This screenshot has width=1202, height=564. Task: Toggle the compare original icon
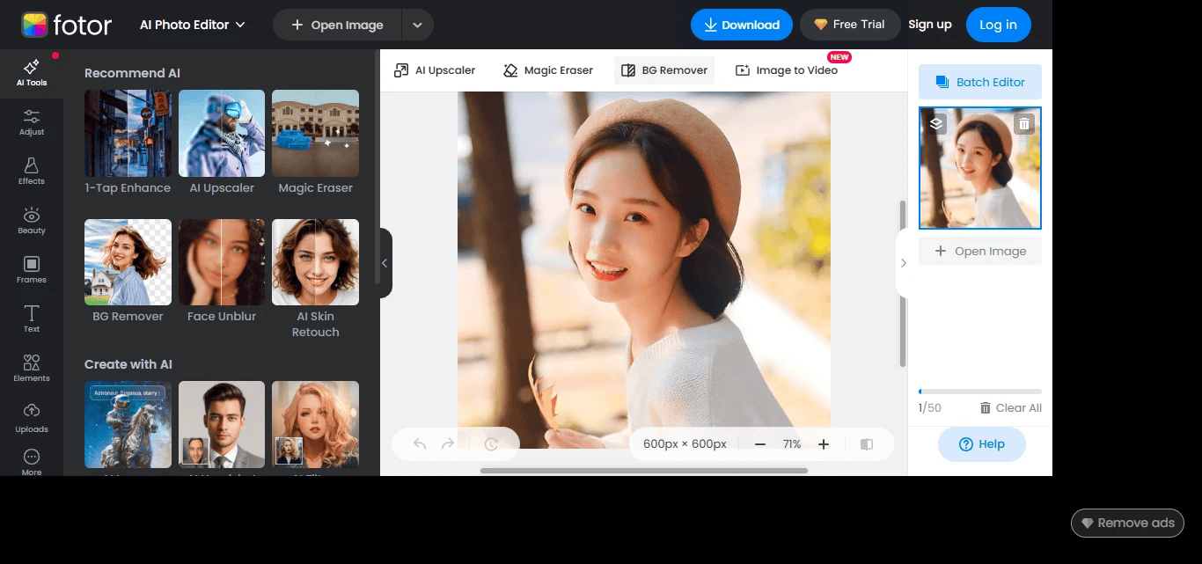coord(867,444)
